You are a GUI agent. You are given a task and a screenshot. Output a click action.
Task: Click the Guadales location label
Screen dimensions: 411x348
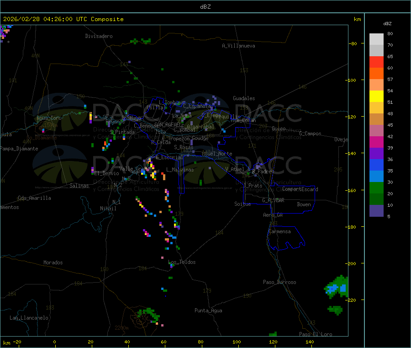[244, 98]
